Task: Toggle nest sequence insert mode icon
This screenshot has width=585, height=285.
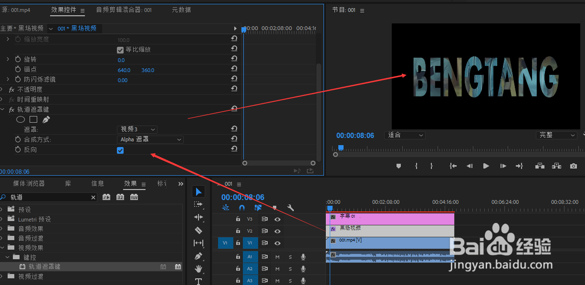Action: (226, 208)
